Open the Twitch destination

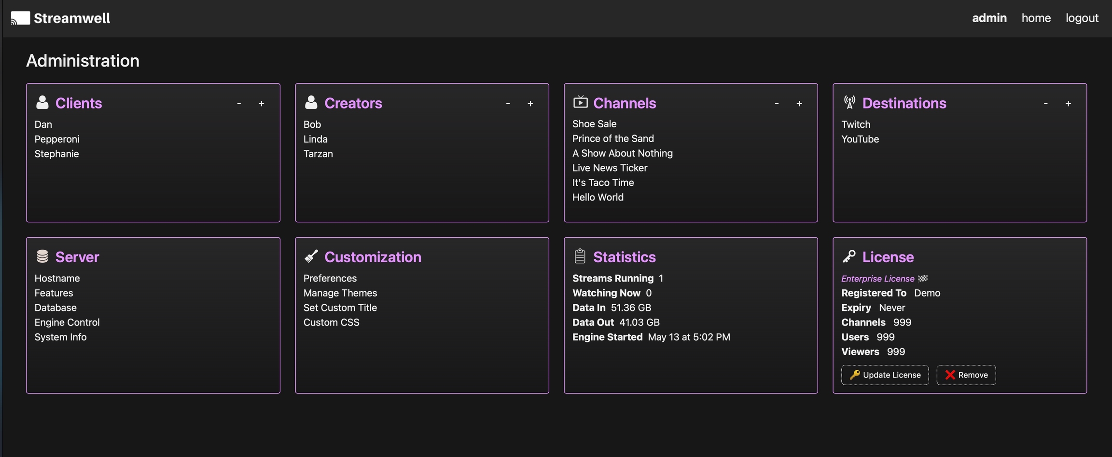[856, 124]
